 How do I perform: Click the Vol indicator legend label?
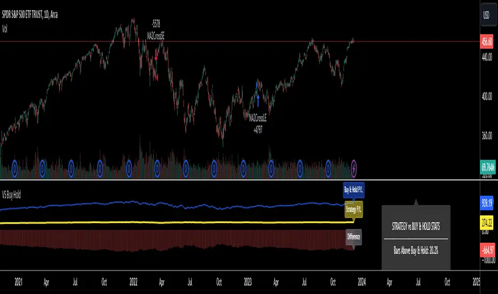[5, 29]
